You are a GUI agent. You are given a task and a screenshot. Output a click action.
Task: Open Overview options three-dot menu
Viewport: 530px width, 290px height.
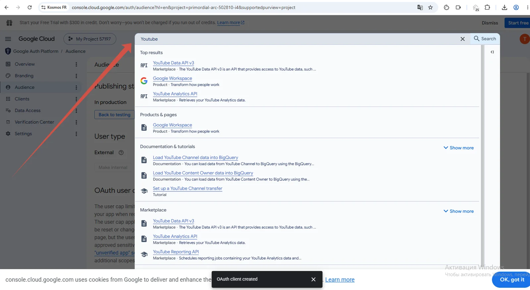(76, 64)
